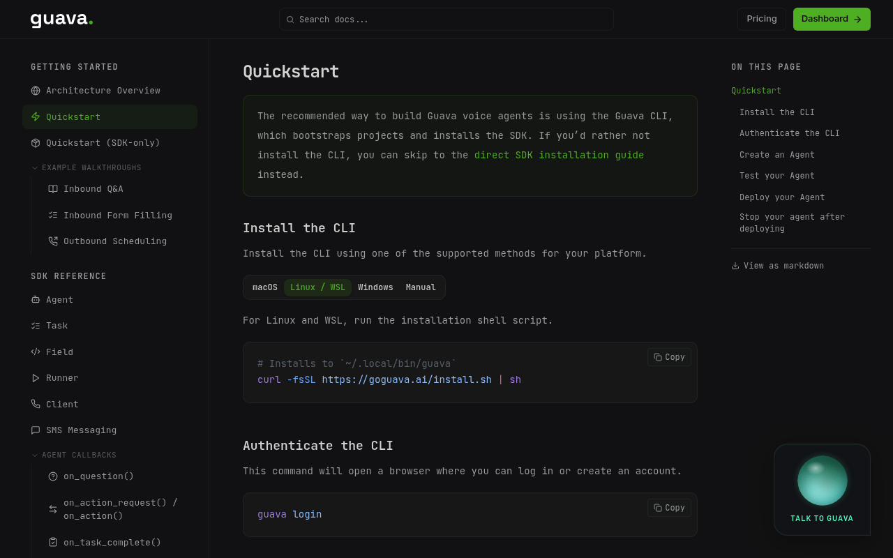Jump to Test your Agent section
The image size is (893, 558).
tap(777, 176)
